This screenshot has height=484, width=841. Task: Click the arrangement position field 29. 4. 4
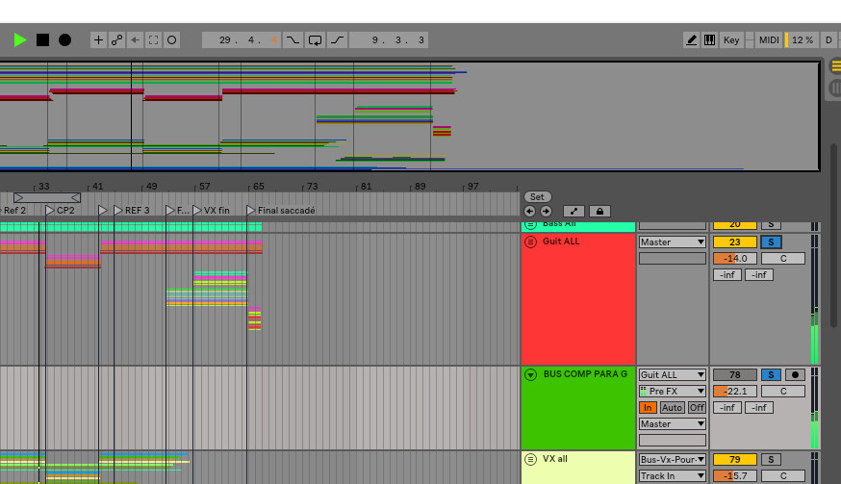pyautogui.click(x=241, y=39)
